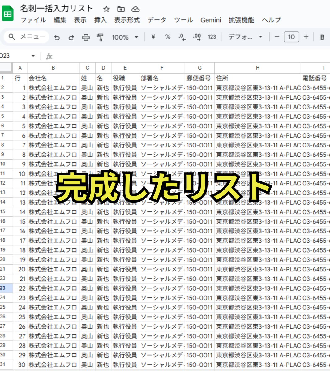Apply yen currency format
Viewport: 330px width, 371px height.
[x=153, y=37]
